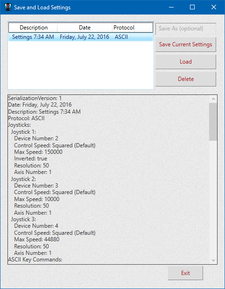Image resolution: width=225 pixels, height=289 pixels.
Task: Click the Joystick 1 line in the details text
Action: 23,132
